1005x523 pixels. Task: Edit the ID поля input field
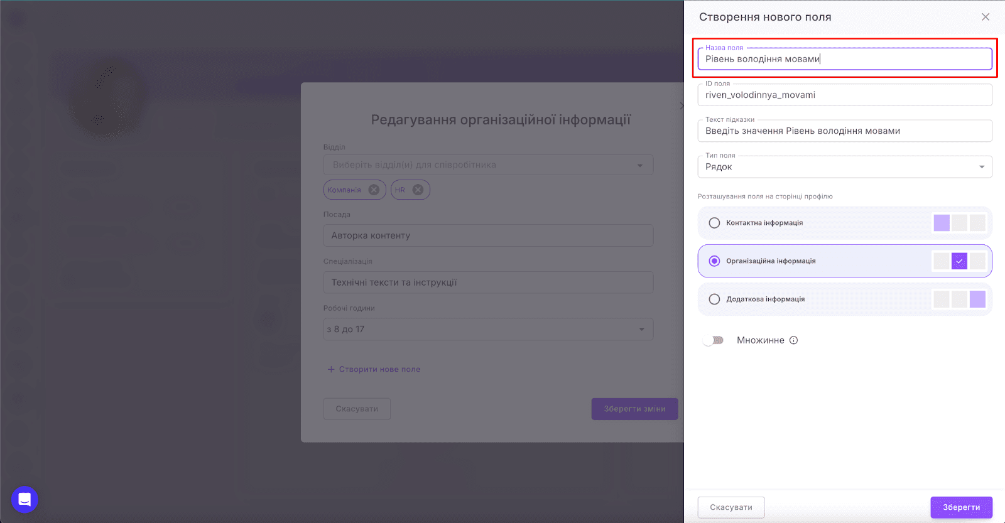click(x=845, y=95)
